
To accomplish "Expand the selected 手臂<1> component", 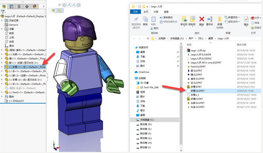I will [x=2, y=67].
